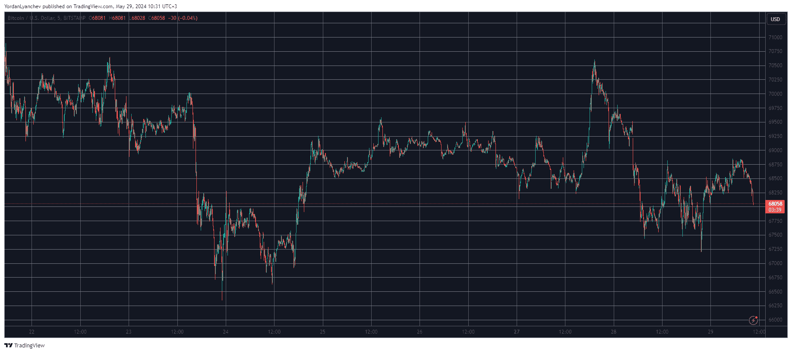Click the date label 22 on time axis
Viewport: 792px width, 353px height.
32,332
